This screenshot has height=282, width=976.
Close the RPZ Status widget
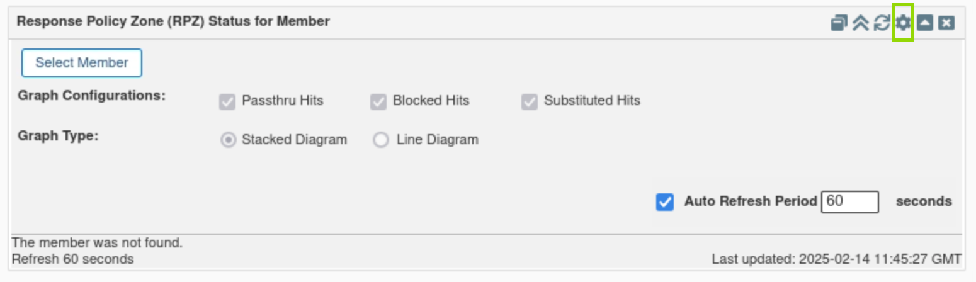(946, 23)
